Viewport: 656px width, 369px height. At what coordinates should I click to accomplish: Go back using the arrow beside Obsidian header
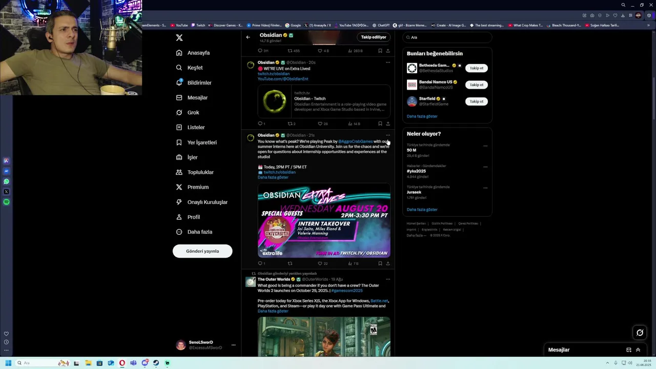coord(248,37)
